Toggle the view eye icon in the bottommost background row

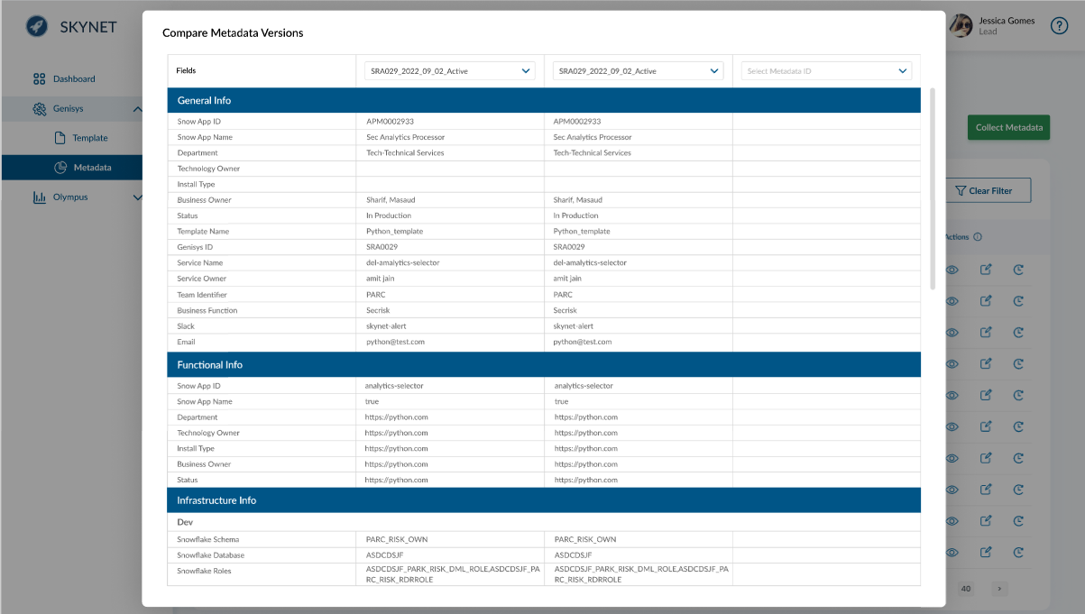pos(952,552)
